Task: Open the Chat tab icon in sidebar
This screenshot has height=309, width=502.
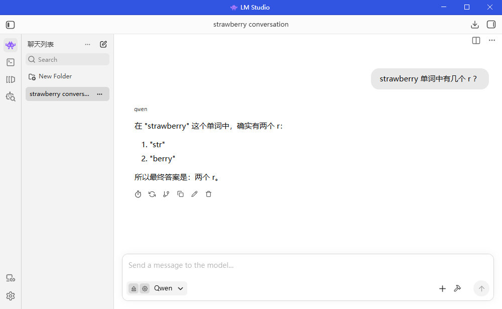Action: (11, 45)
